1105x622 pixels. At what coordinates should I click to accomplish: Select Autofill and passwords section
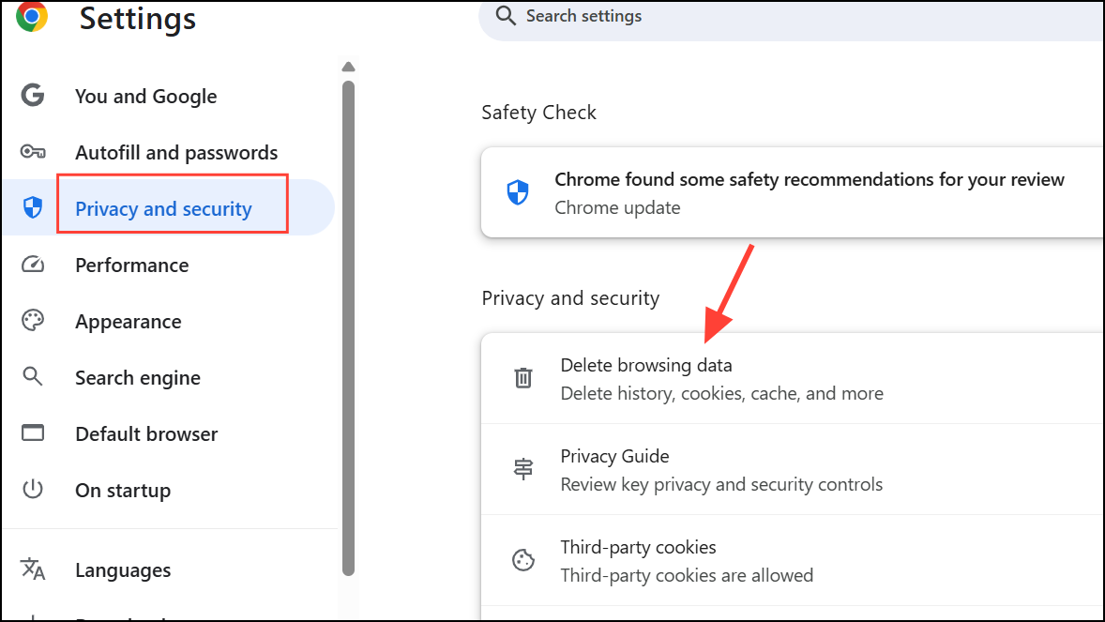click(176, 152)
